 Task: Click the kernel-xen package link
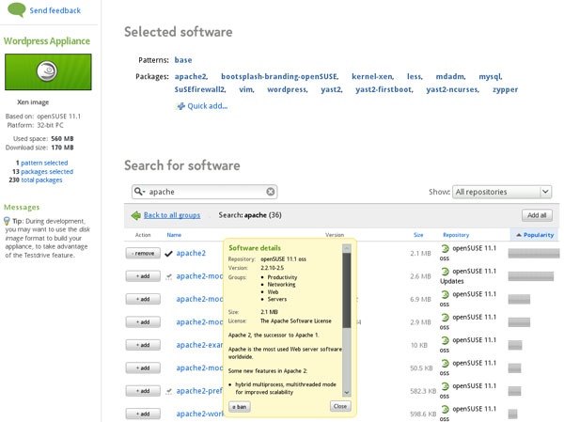tap(372, 77)
